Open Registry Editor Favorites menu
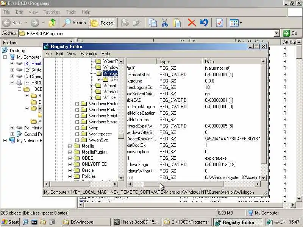The width and height of the screenshot is (303, 227). (x=89, y=54)
